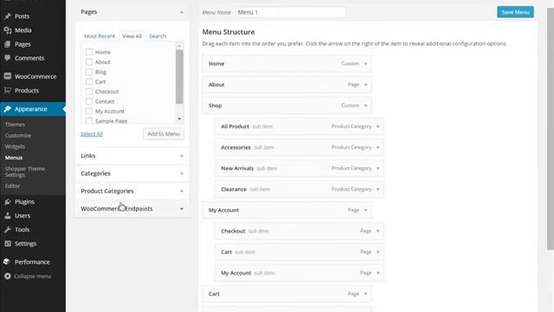This screenshot has height=312, width=554.
Task: Select the Checkout page checkbox
Action: pos(89,92)
